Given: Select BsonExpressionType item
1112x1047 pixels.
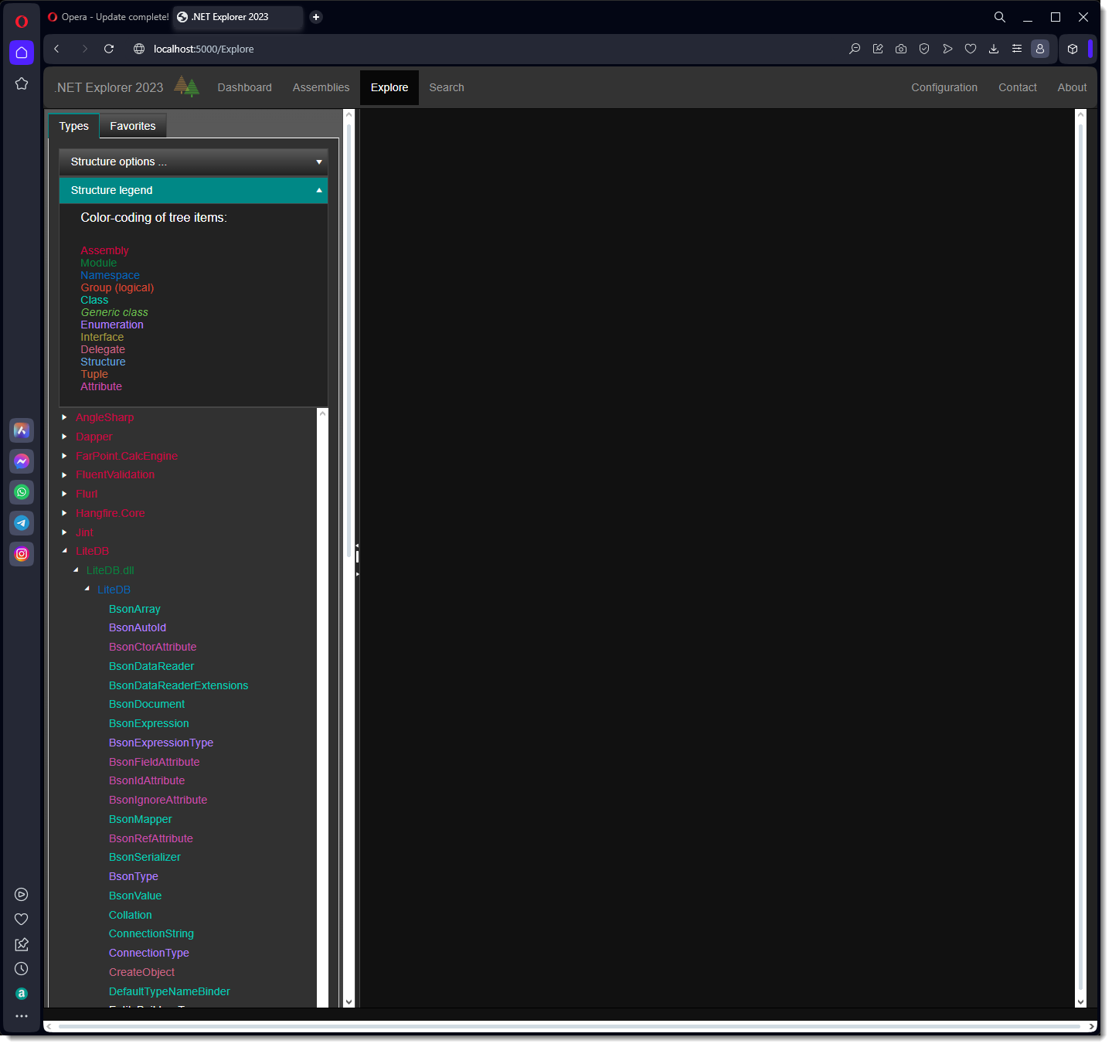Looking at the screenshot, I should (161, 743).
